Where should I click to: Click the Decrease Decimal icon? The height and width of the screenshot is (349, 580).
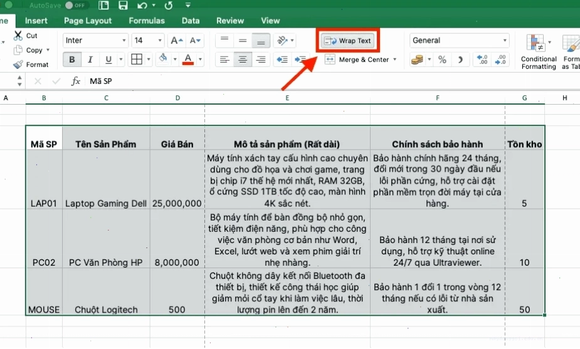[x=500, y=60]
